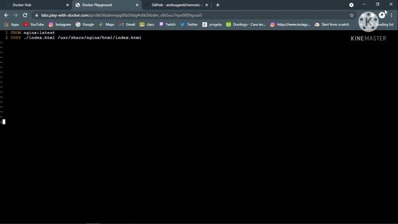Click the vim command prompt cursor
This screenshot has height=224, width=398.
tap(4, 122)
